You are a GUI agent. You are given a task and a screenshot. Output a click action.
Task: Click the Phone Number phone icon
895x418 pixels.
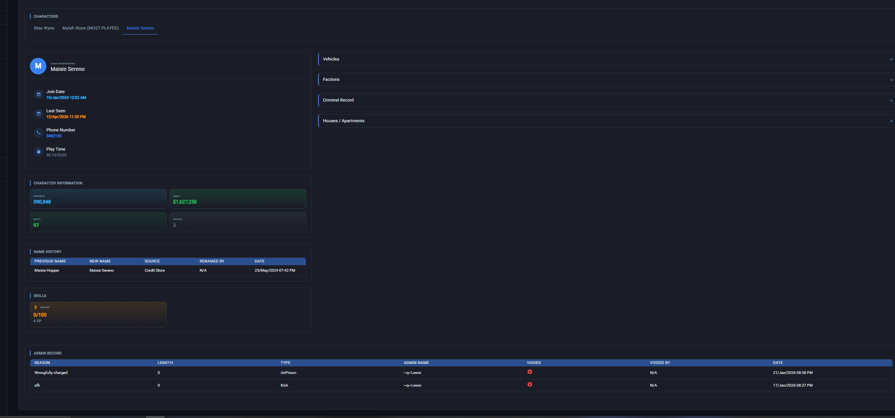coord(38,133)
